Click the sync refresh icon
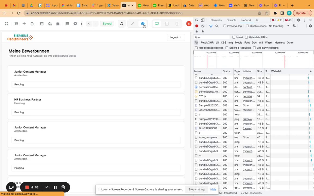 [x=122, y=24]
